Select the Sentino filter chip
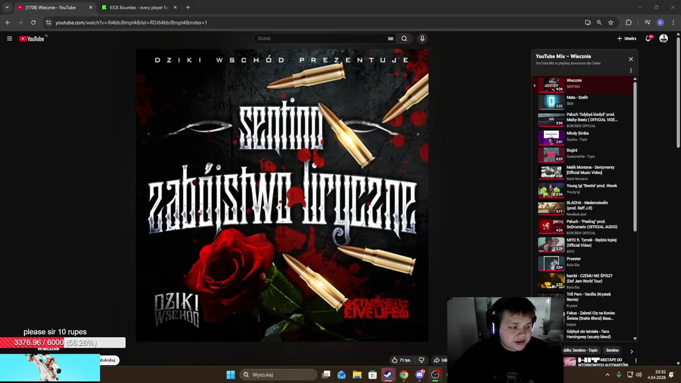The height and width of the screenshot is (383, 681). tap(612, 351)
